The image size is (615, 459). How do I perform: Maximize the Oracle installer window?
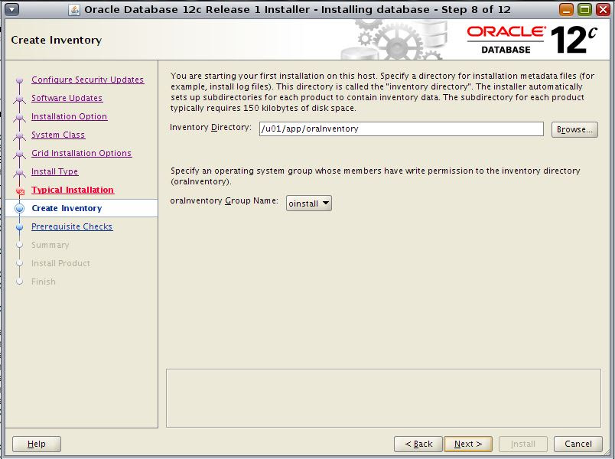coord(584,9)
